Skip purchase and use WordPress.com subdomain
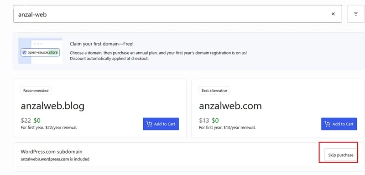This screenshot has height=175, width=365. pyautogui.click(x=340, y=155)
